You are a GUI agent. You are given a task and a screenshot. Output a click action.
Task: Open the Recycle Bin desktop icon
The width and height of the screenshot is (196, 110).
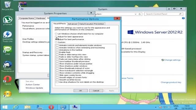tap(7, 5)
